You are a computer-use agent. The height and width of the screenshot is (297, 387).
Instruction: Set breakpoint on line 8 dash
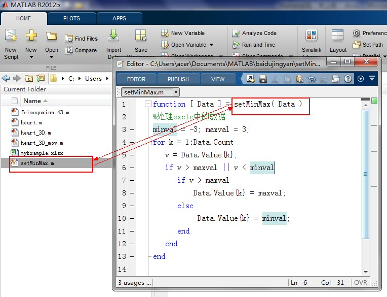132,193
